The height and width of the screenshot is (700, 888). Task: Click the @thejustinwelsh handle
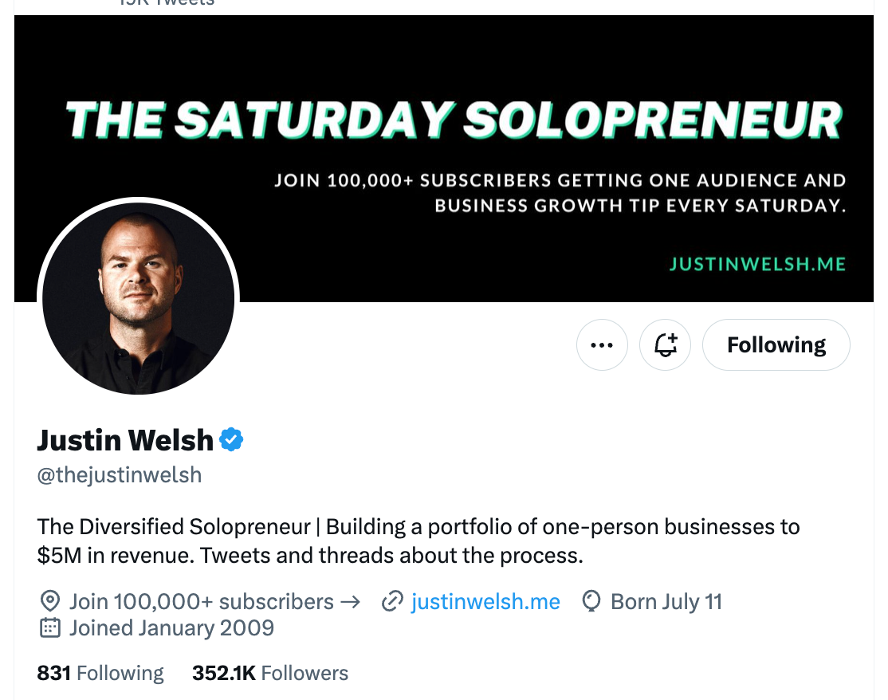120,476
